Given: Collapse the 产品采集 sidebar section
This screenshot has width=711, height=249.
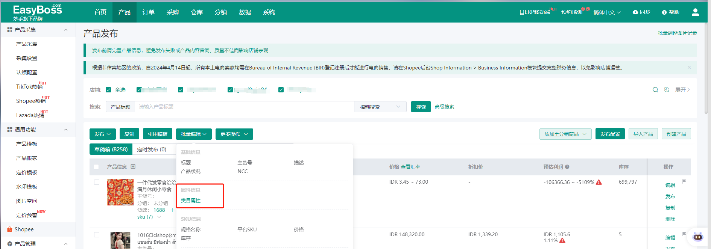Looking at the screenshot, I should pos(66,30).
